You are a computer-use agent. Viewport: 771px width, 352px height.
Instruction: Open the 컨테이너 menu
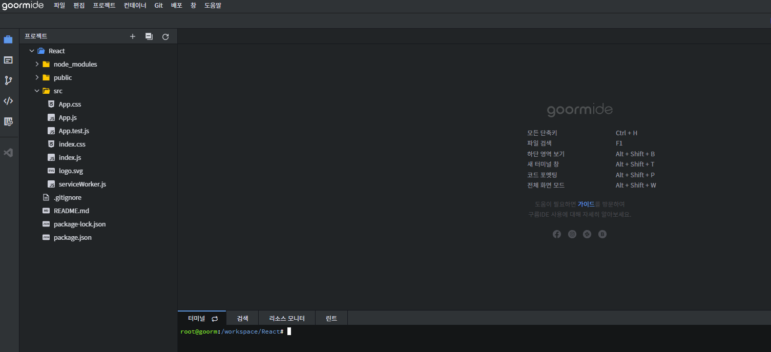(x=135, y=6)
